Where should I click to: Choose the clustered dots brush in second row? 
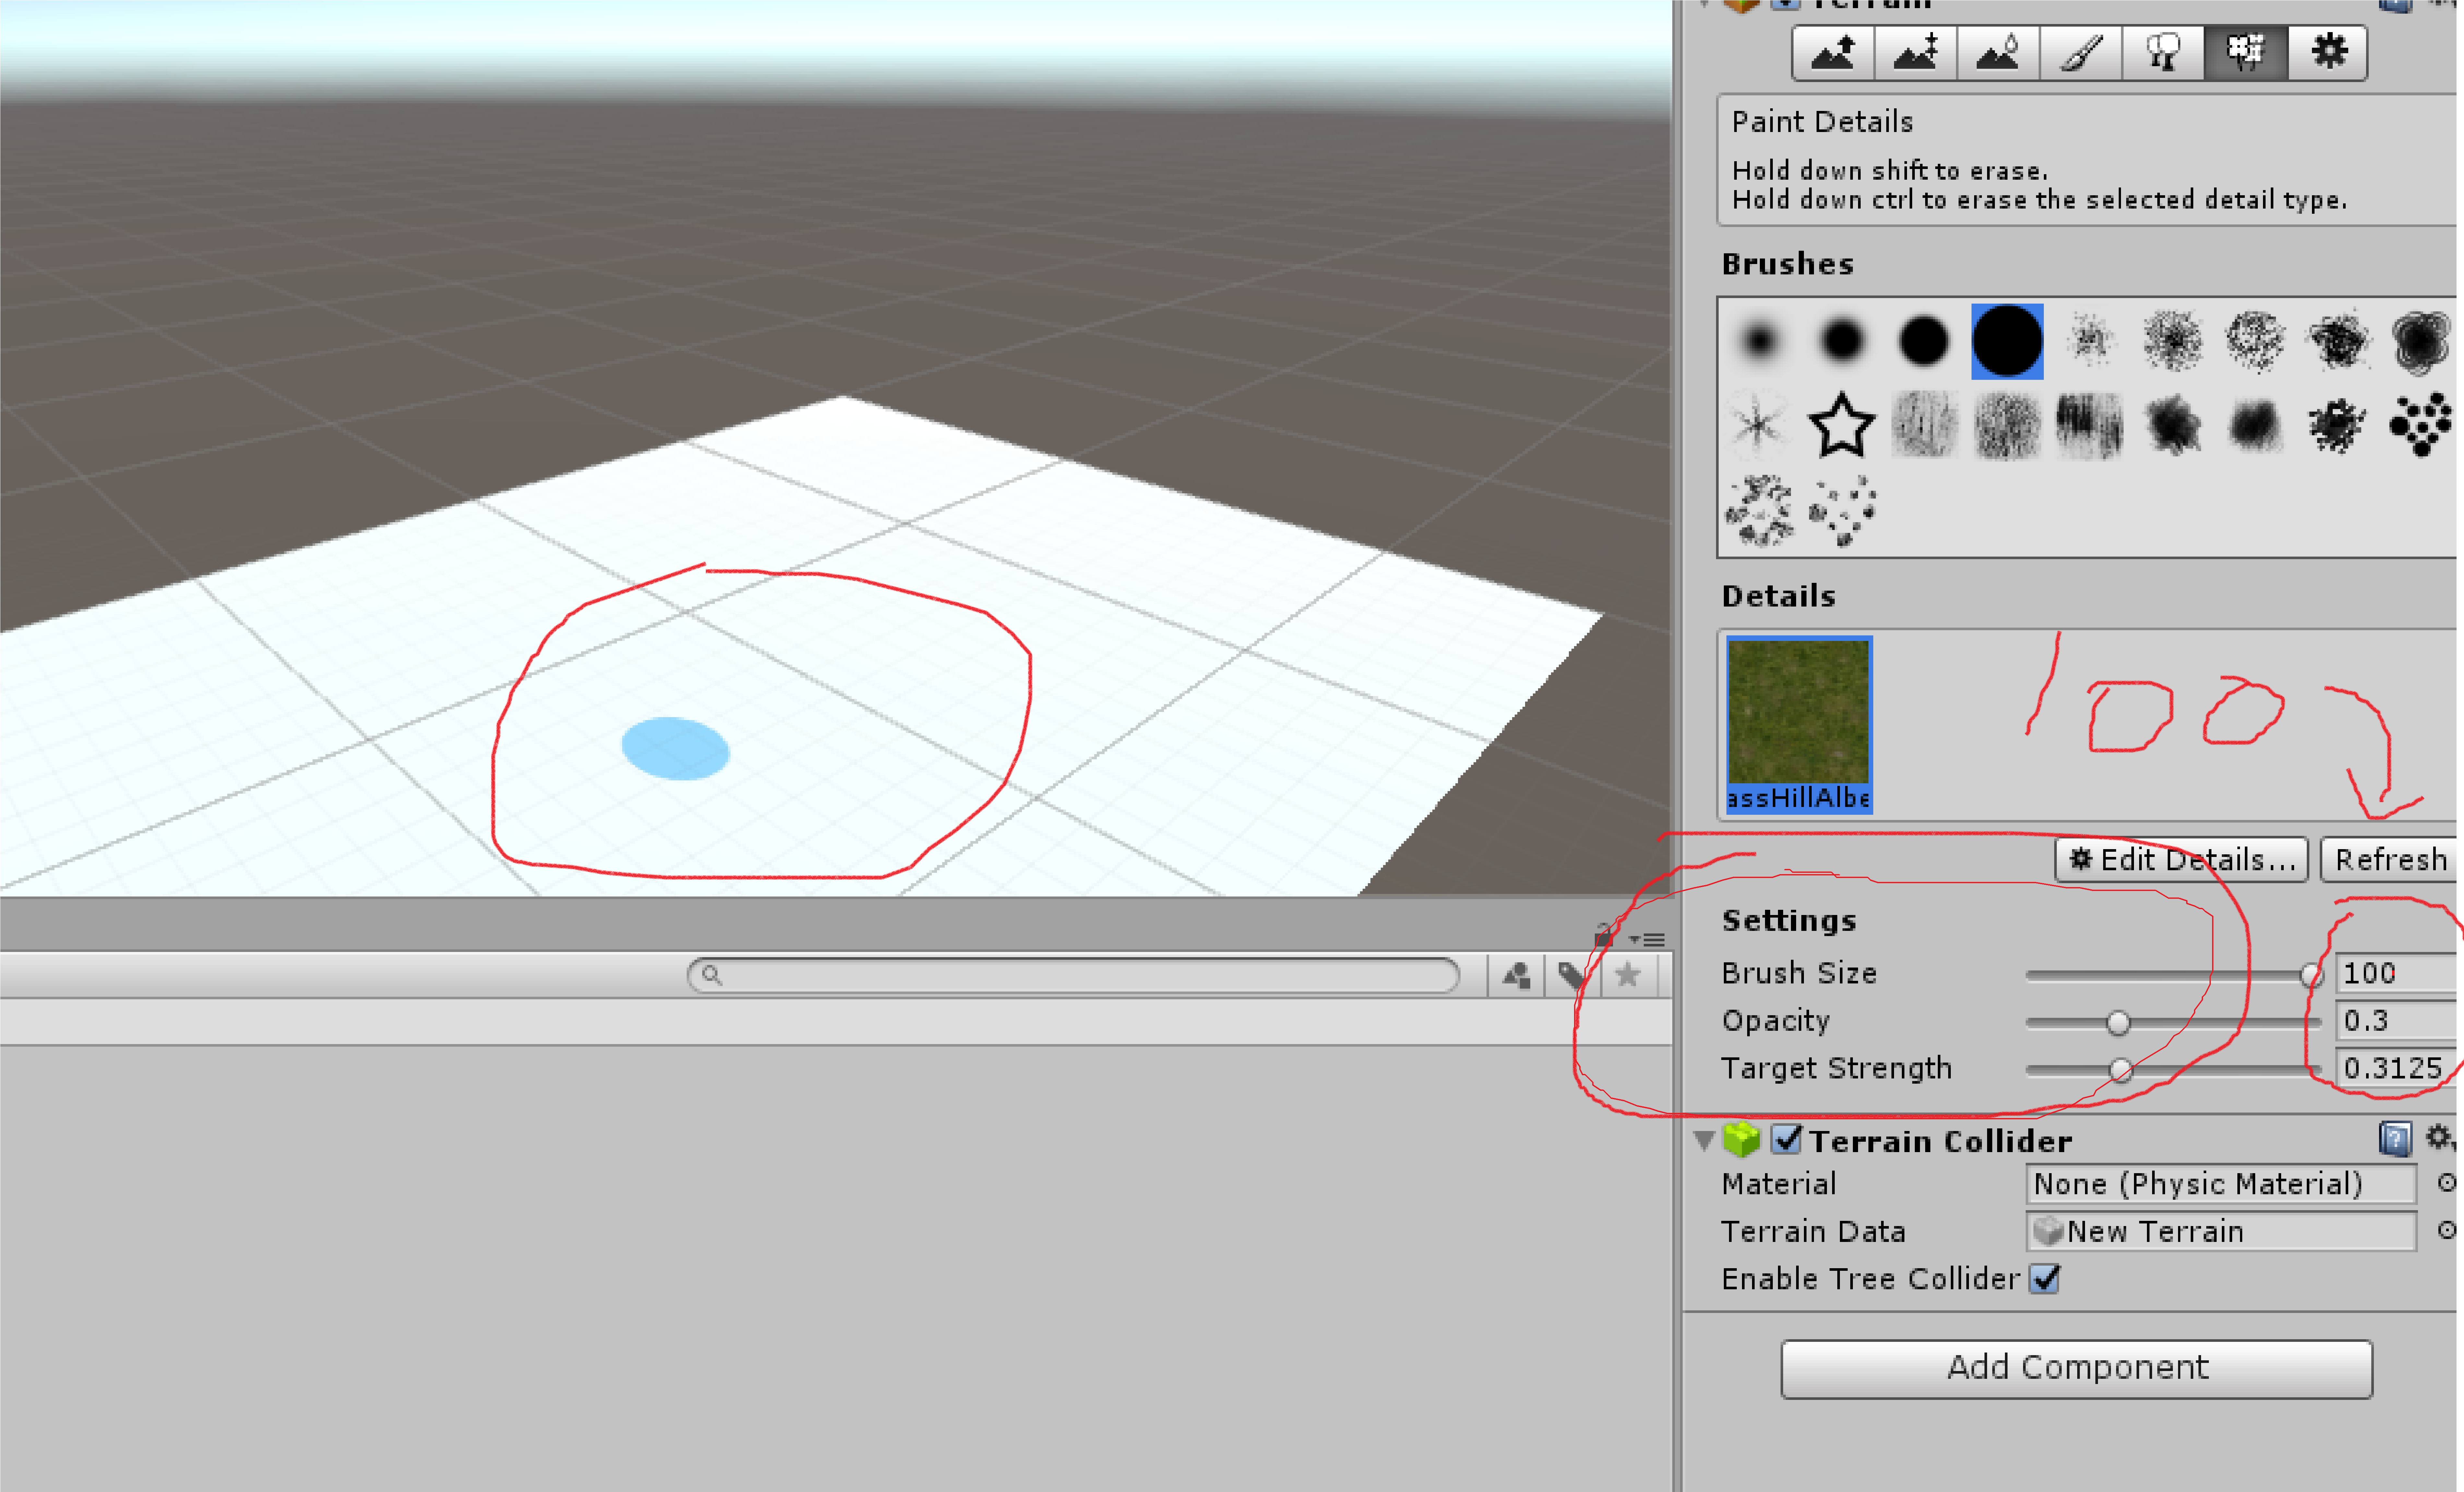tap(2420, 425)
